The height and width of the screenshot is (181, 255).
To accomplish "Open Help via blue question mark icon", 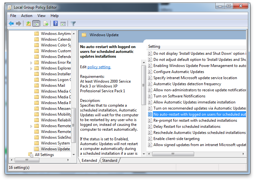I will click(56, 24).
